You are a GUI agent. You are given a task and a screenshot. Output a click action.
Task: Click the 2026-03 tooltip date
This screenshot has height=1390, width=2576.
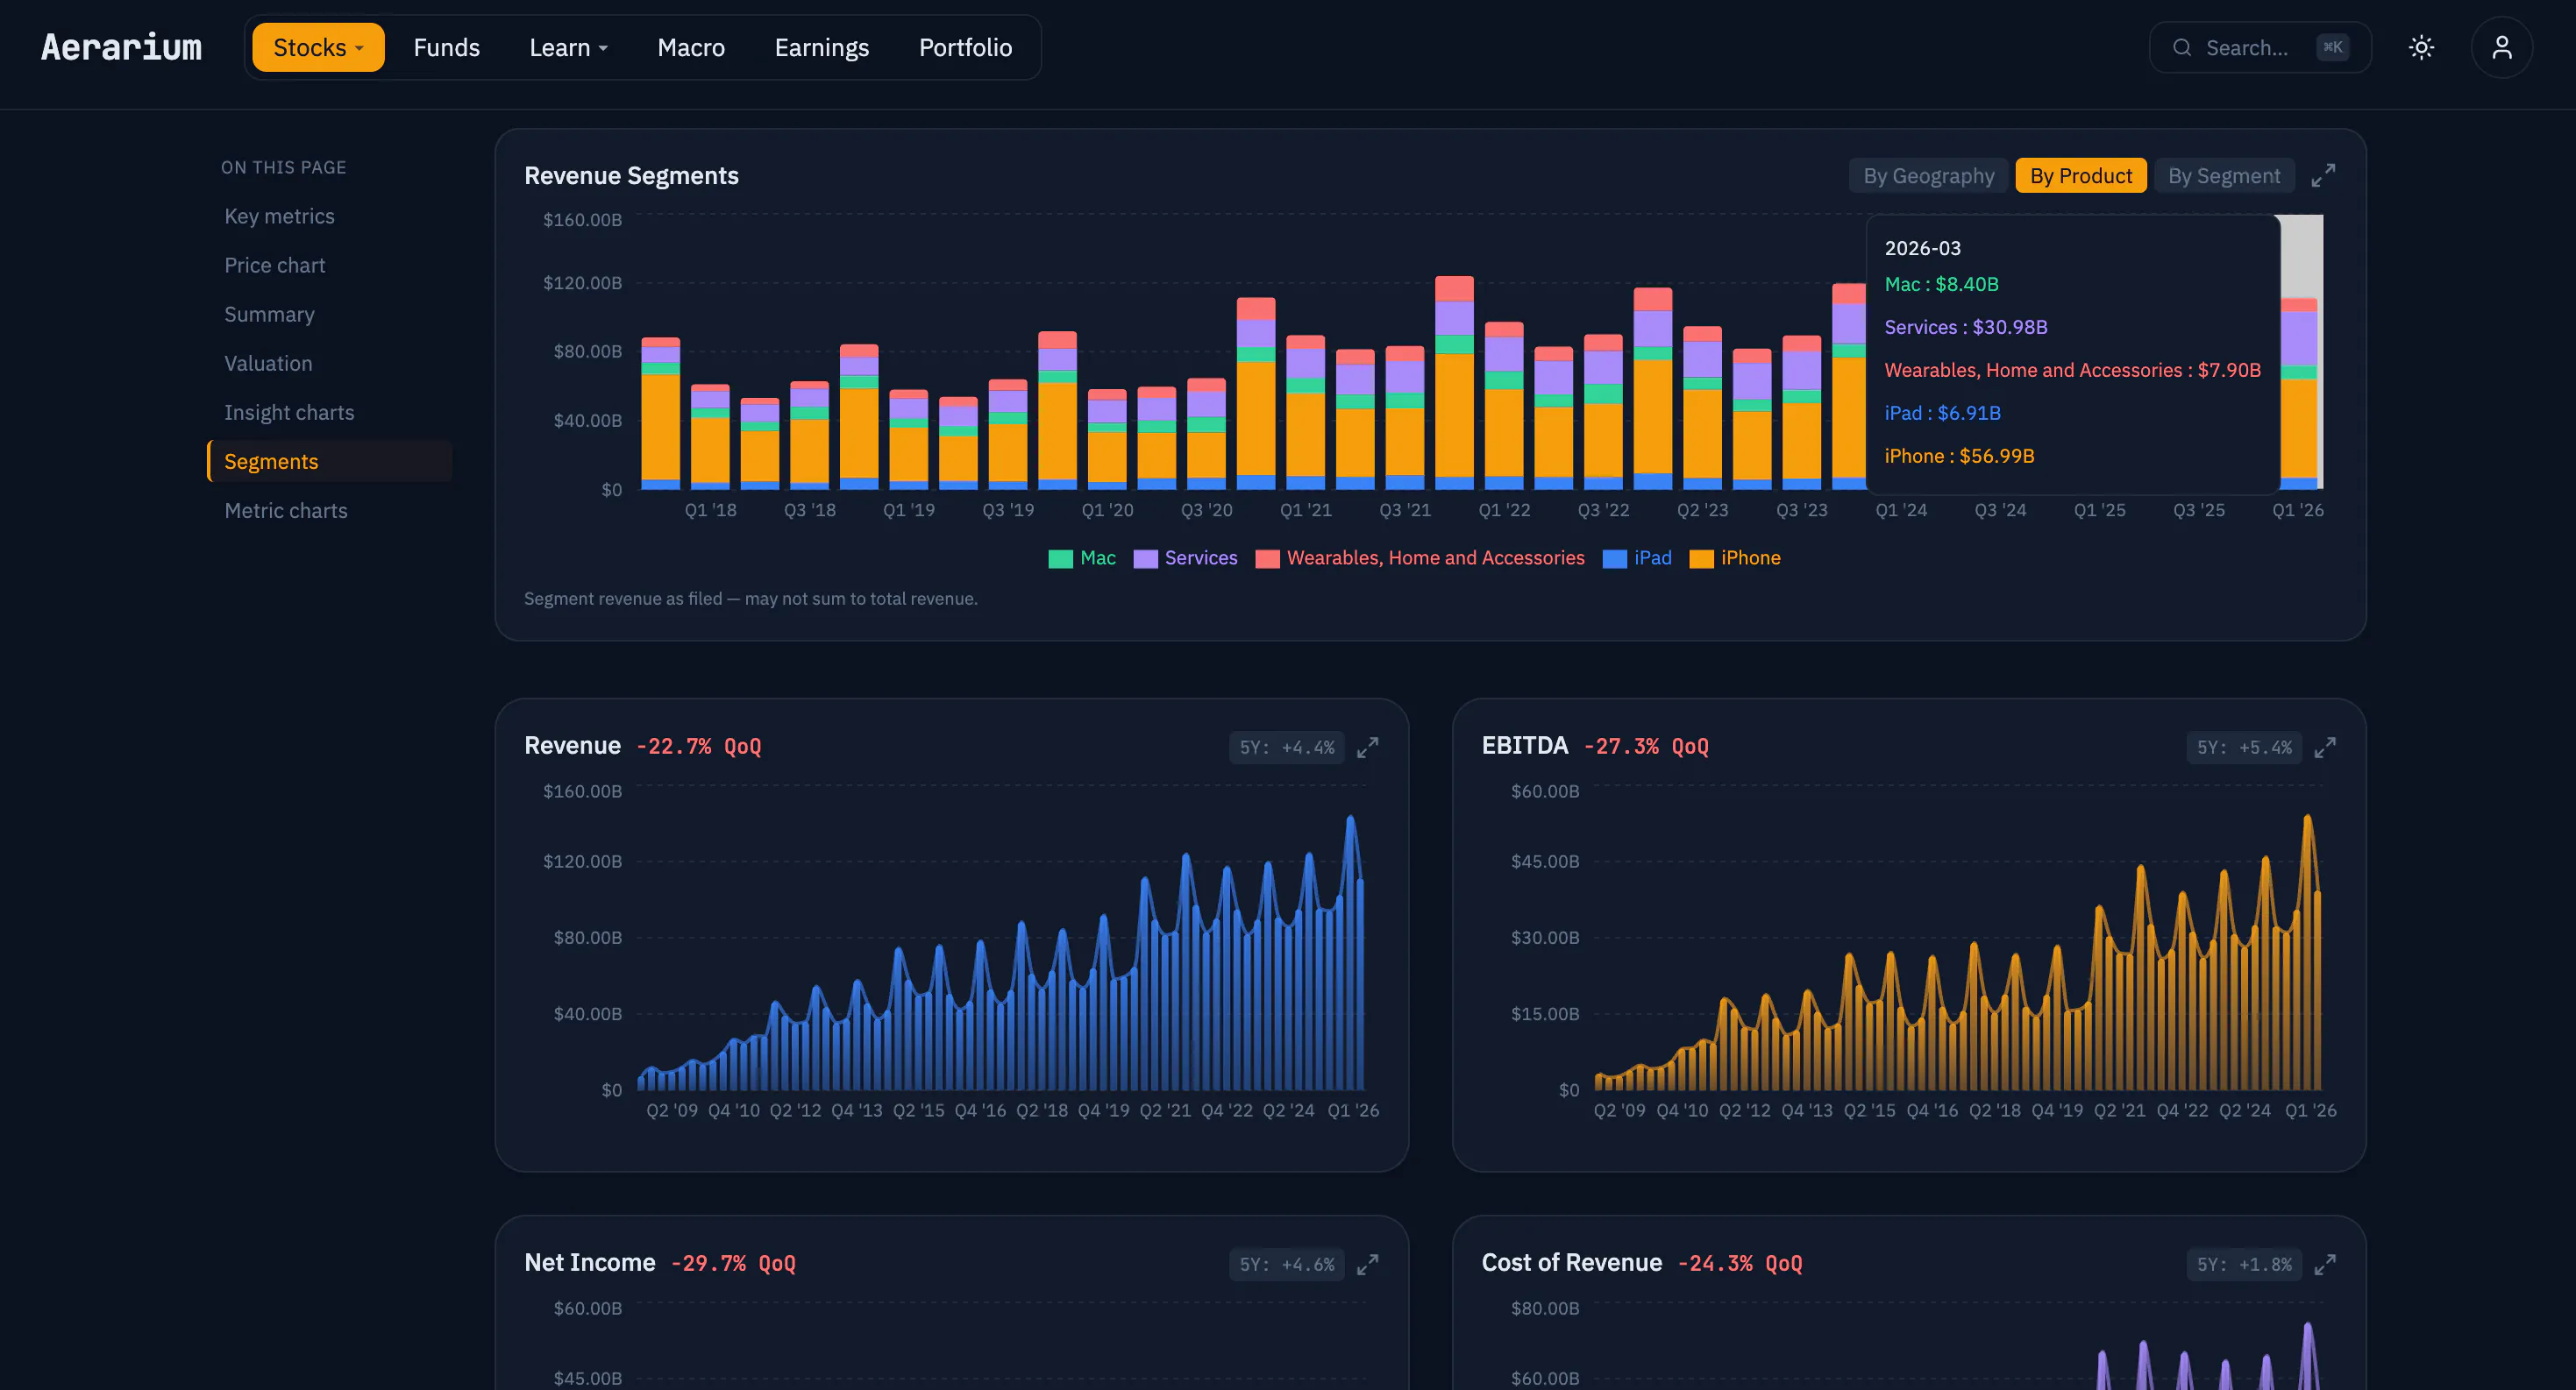pos(1922,248)
